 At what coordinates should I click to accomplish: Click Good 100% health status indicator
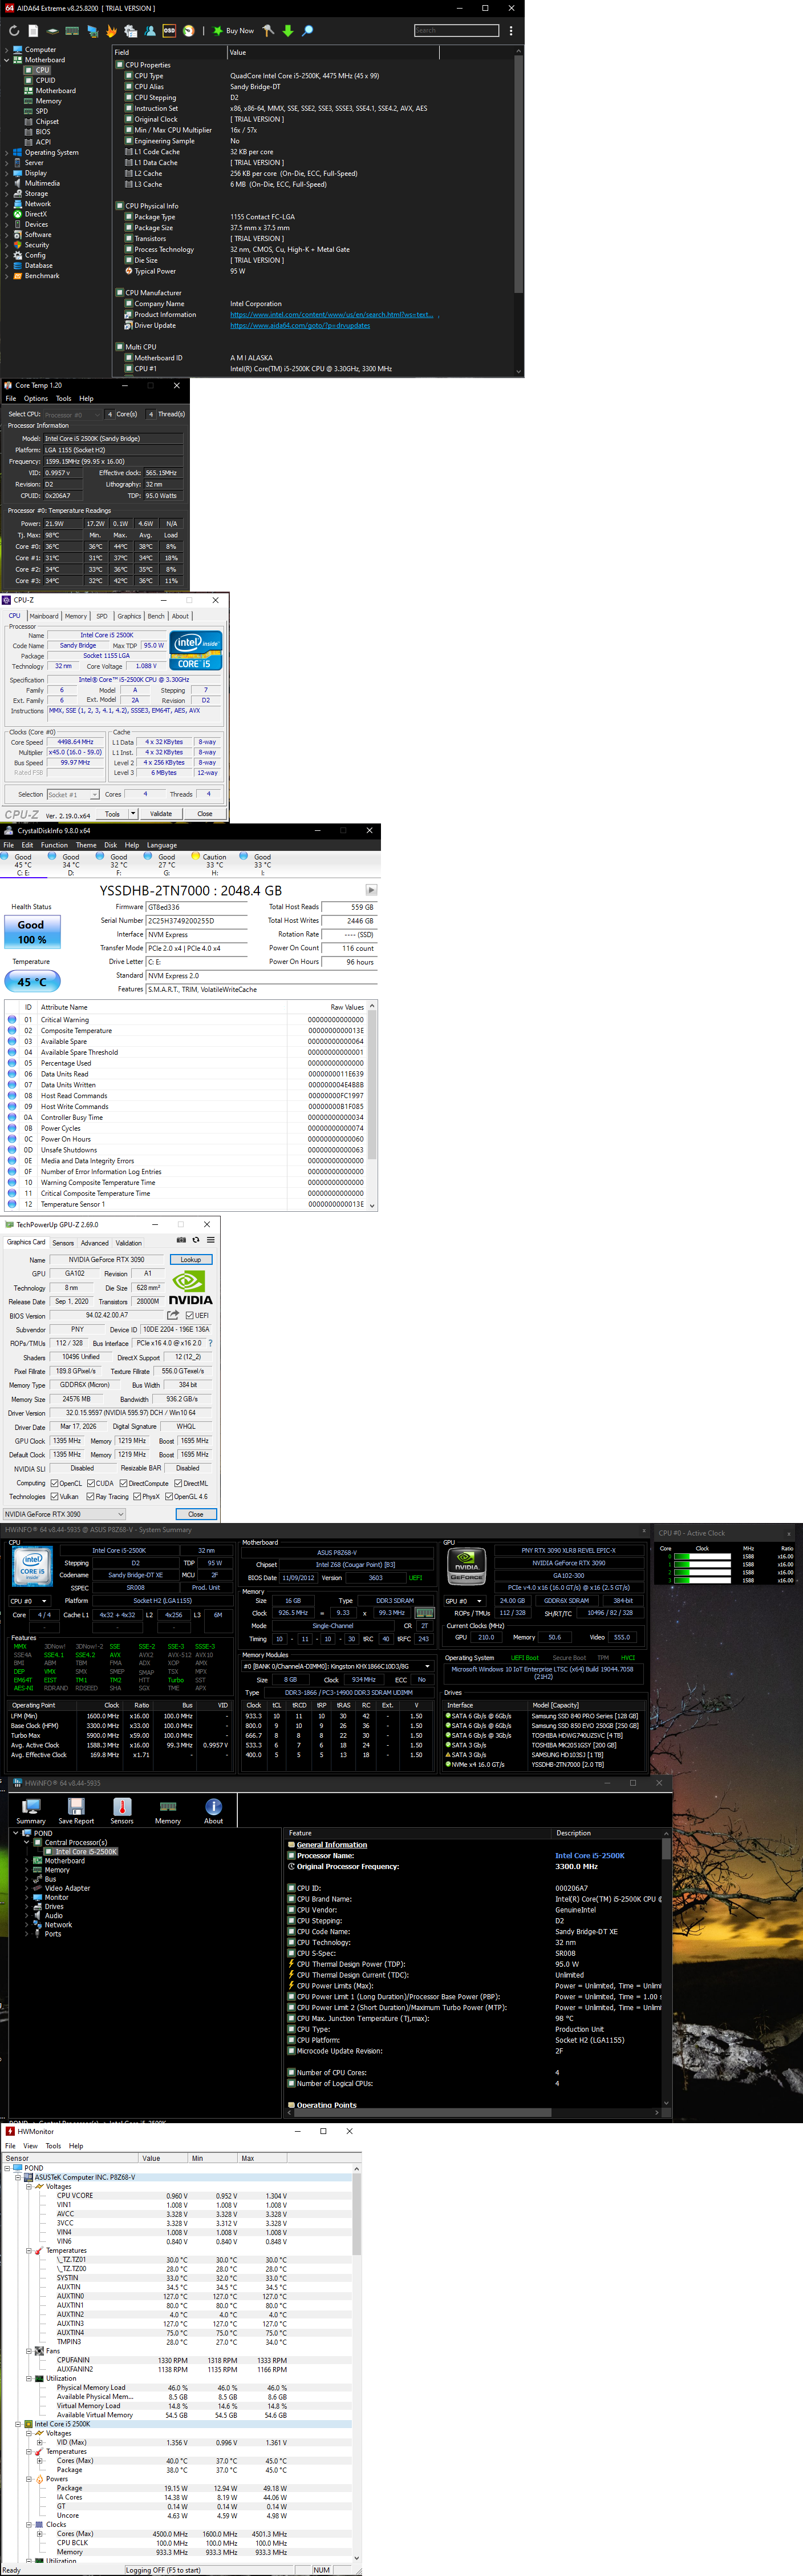(x=32, y=932)
